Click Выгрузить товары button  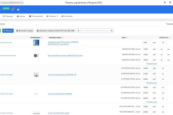(25, 31)
